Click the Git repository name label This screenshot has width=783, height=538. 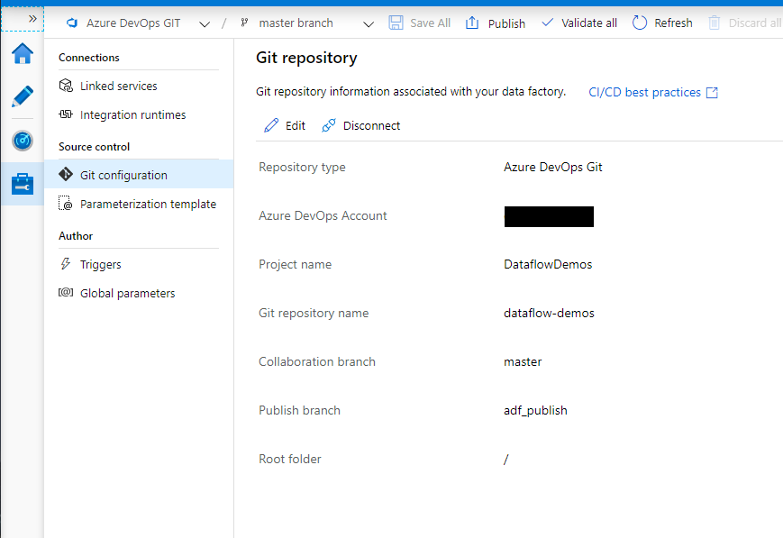click(314, 314)
